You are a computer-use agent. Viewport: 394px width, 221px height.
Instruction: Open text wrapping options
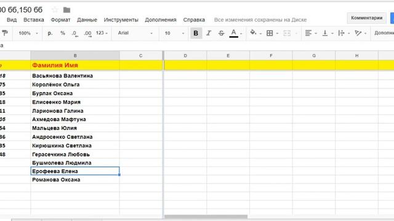341,33
